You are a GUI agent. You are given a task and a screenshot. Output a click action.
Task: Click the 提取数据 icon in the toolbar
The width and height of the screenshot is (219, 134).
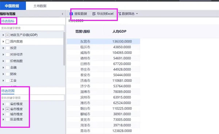72,13
